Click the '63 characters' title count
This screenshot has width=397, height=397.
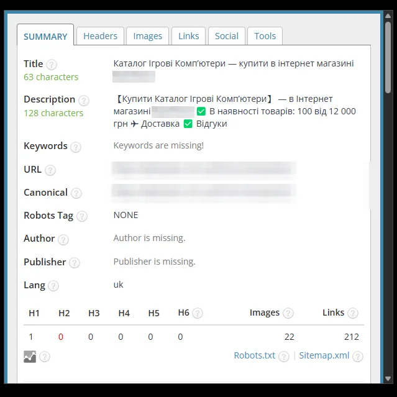click(x=51, y=77)
